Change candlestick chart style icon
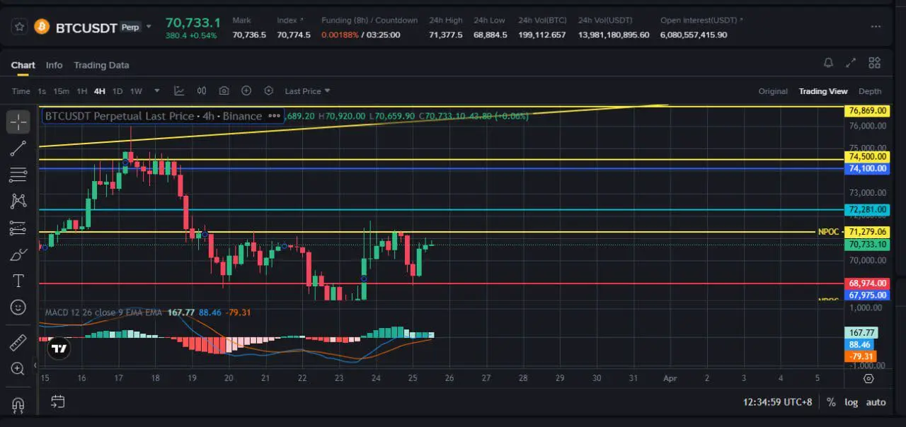 202,90
